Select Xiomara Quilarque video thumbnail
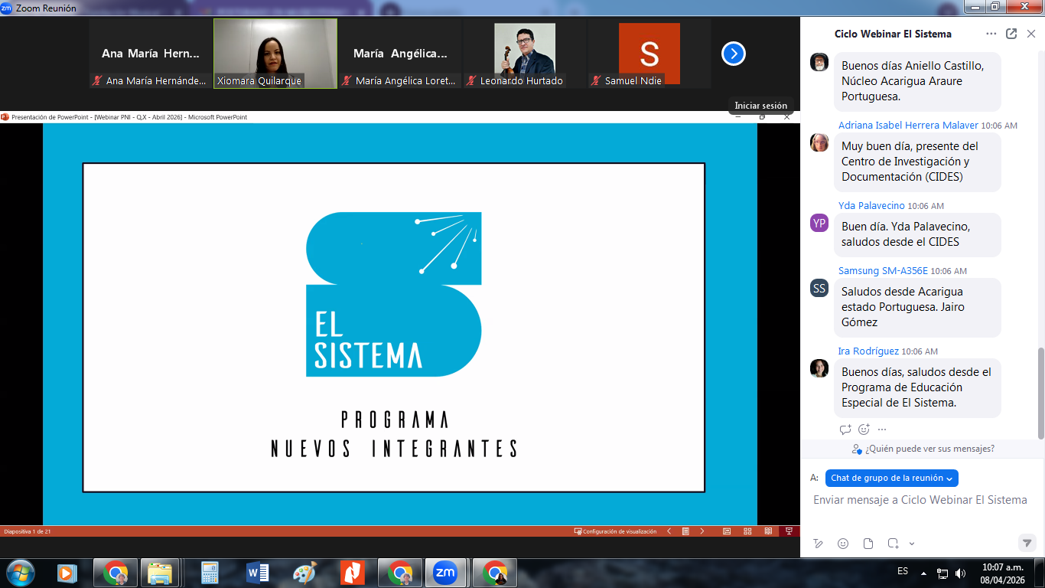Image resolution: width=1045 pixels, height=588 pixels. click(x=275, y=54)
